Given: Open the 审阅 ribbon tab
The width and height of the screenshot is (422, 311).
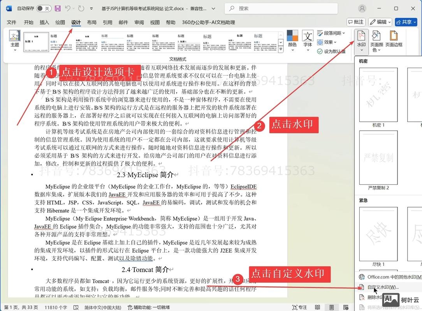Looking at the screenshot, I should pyautogui.click(x=139, y=22).
